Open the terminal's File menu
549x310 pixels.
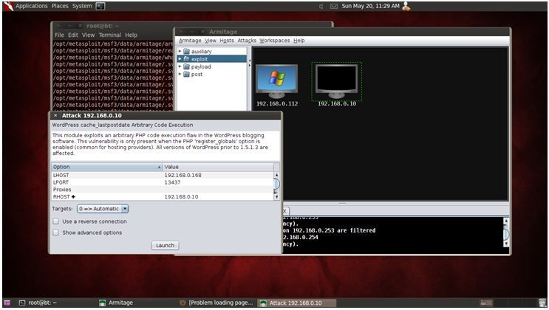tap(60, 35)
